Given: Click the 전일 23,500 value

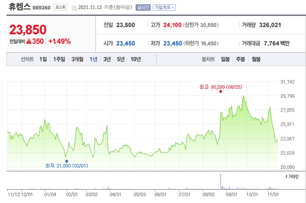Looking at the screenshot, I should 125,25.
